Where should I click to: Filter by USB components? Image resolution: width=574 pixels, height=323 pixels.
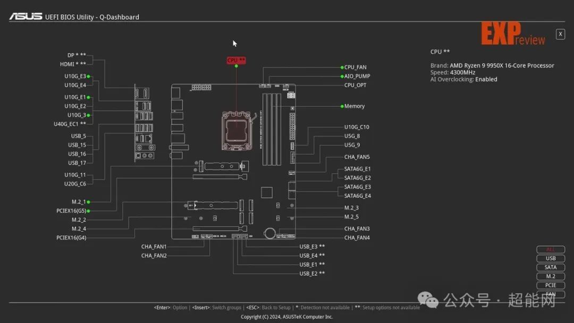coord(551,258)
